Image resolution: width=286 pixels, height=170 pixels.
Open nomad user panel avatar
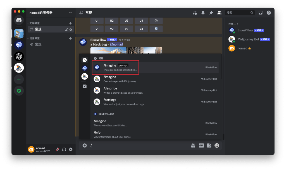point(31,149)
